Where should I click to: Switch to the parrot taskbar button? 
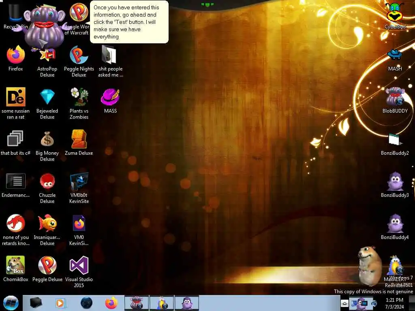[162, 303]
